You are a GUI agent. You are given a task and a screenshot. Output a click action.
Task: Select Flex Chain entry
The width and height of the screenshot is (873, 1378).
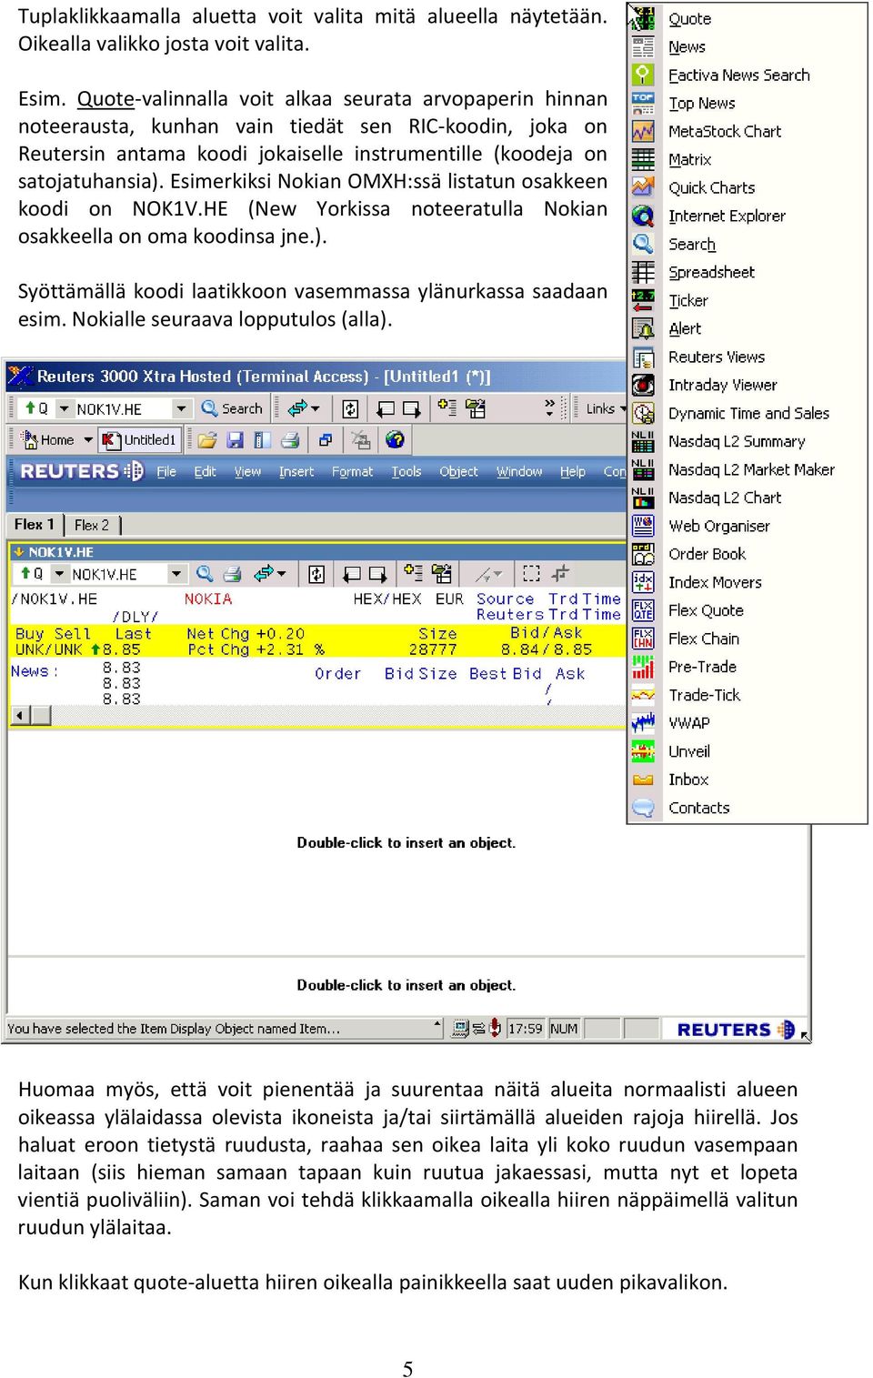pyautogui.click(x=703, y=639)
